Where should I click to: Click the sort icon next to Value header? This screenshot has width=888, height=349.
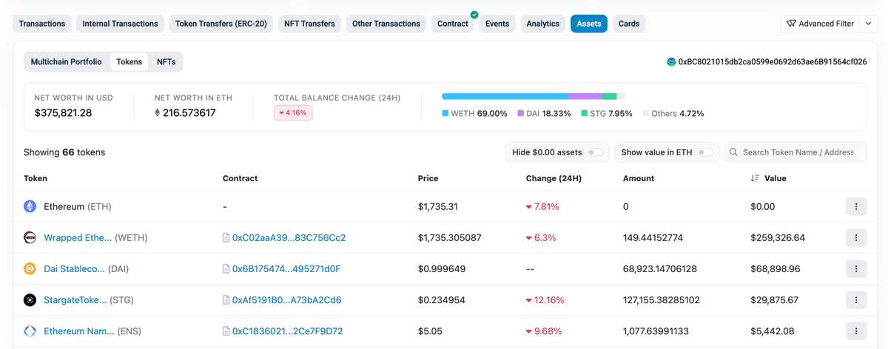[755, 178]
